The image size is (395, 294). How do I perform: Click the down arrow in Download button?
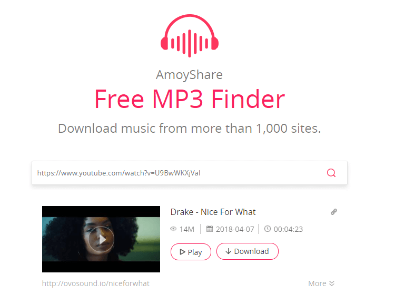click(x=228, y=251)
